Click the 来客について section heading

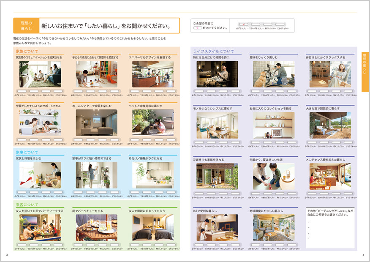27,205
